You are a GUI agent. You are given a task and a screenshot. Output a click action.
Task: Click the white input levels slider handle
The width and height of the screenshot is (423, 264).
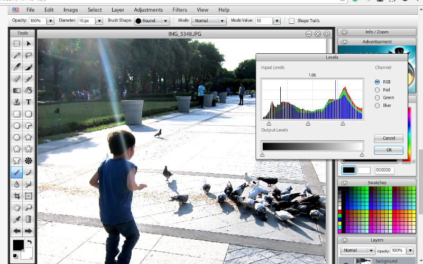point(343,124)
